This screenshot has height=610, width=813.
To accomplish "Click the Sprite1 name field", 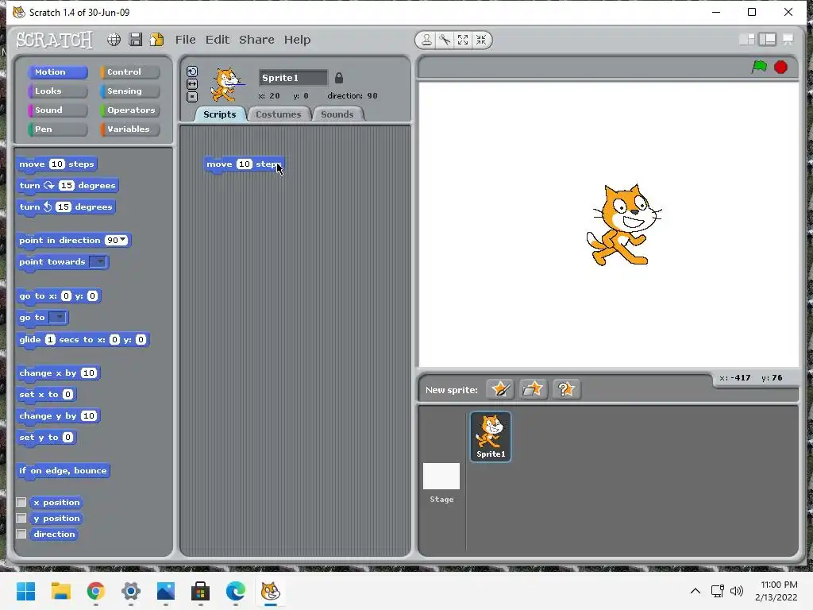I will coord(293,78).
